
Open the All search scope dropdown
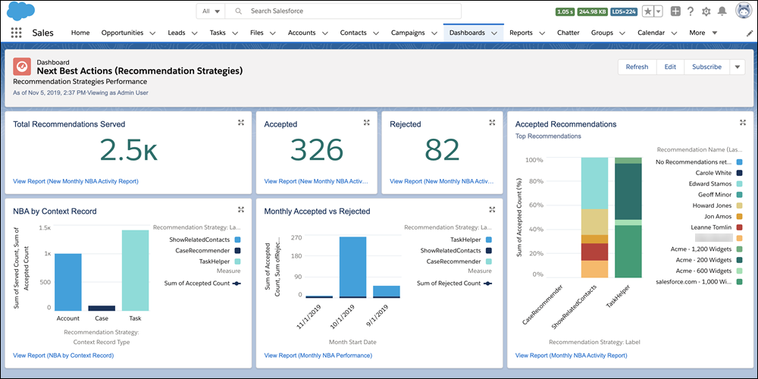point(211,11)
